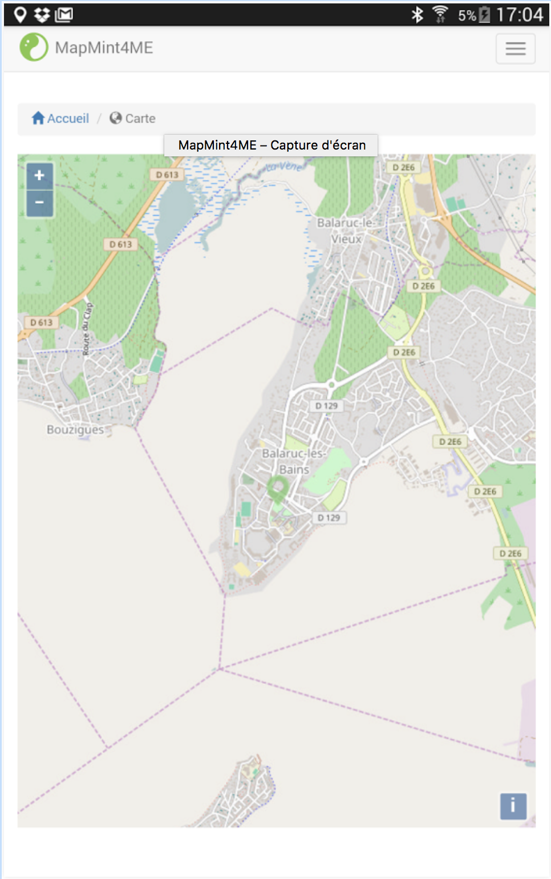This screenshot has width=551, height=879.
Task: Click the MapMint4ME title text
Action: click(x=104, y=48)
